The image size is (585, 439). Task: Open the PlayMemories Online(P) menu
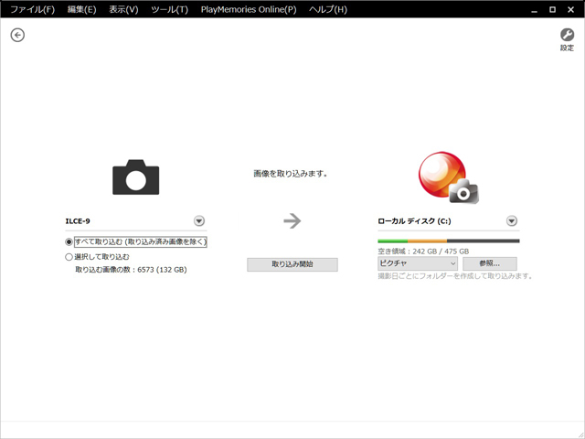[x=249, y=9]
